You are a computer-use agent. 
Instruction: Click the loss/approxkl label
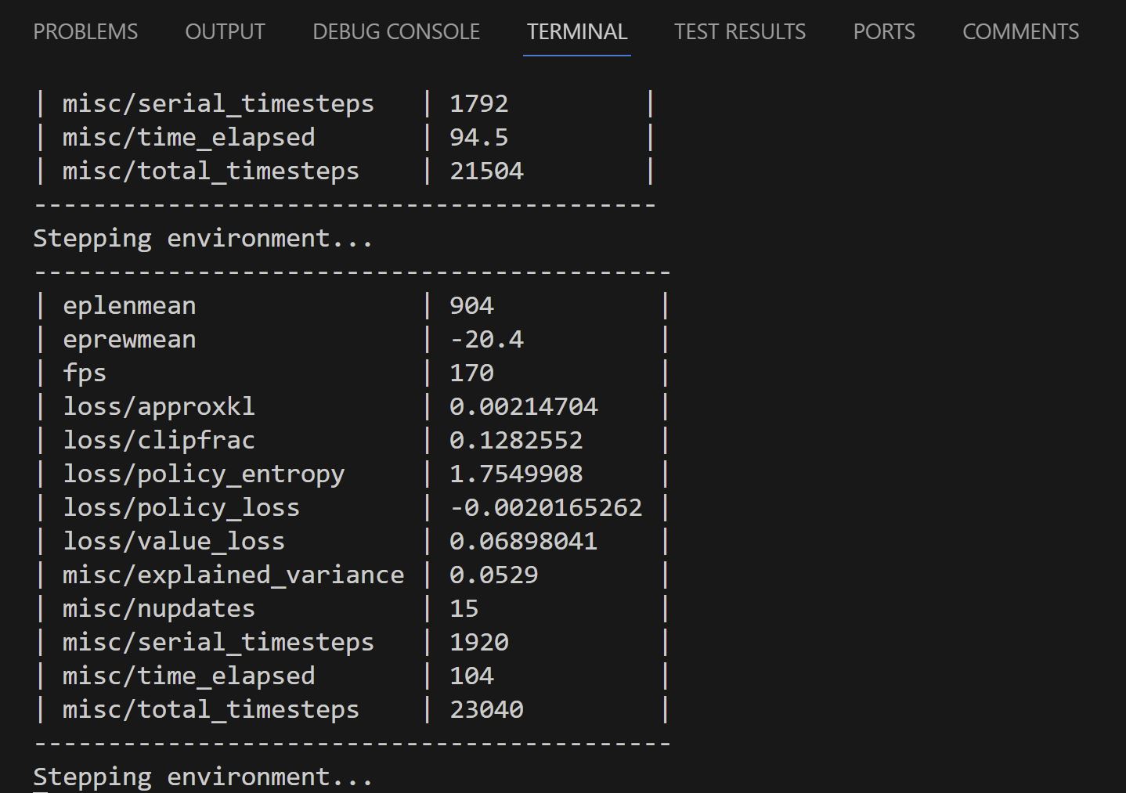159,406
